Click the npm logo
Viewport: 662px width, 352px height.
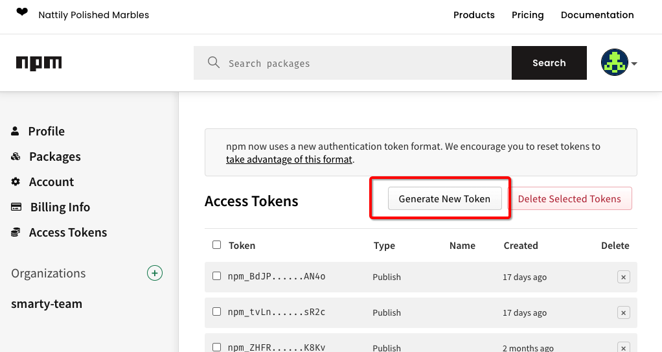(x=39, y=63)
